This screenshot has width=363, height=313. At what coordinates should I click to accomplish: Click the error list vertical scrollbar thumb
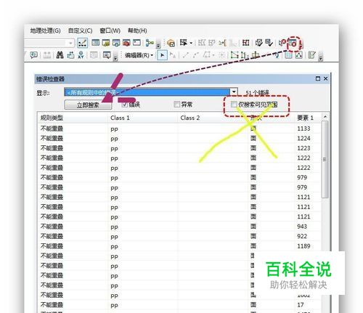[x=325, y=160]
